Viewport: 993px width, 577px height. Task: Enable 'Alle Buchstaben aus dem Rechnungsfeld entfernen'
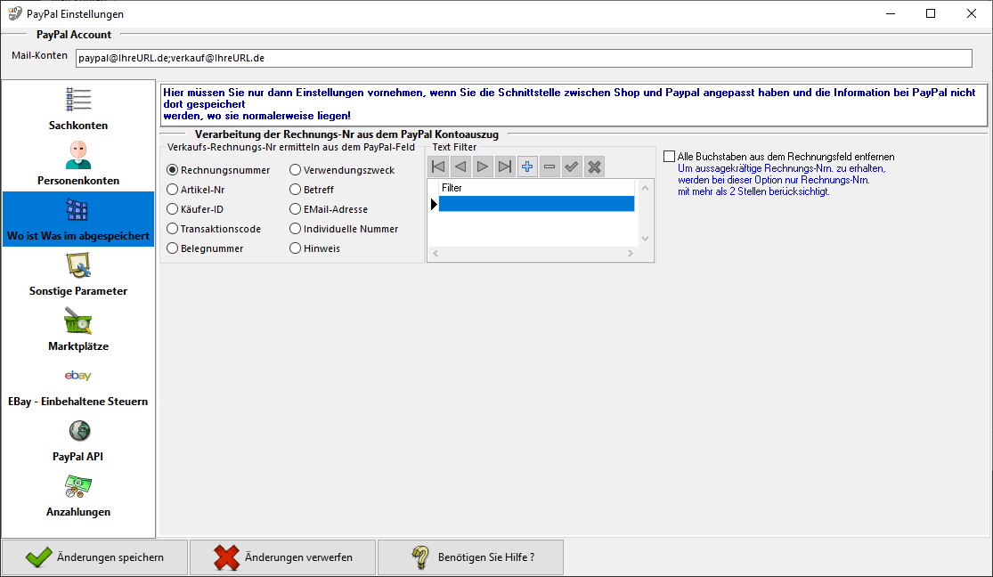point(670,157)
